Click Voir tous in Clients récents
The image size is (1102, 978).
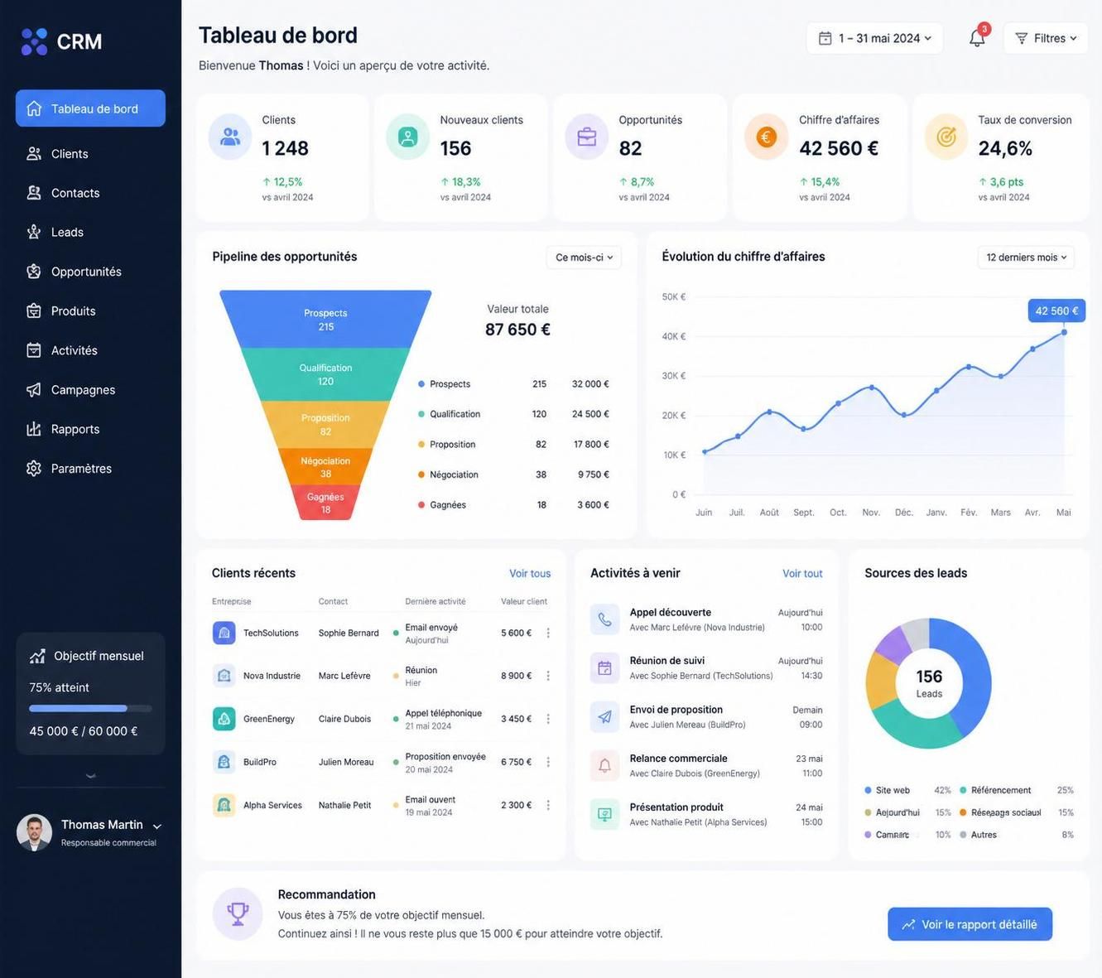point(530,573)
